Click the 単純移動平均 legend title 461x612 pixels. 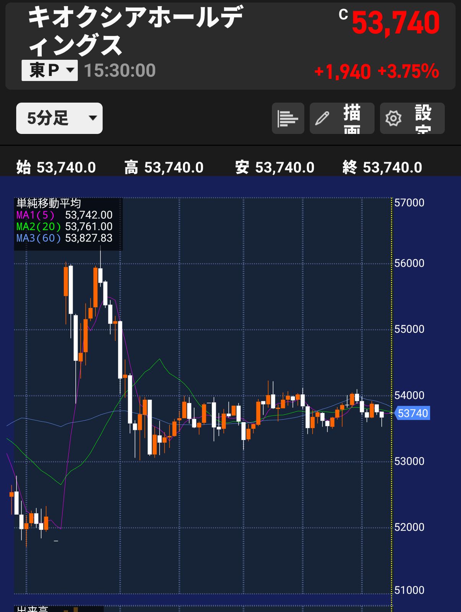[x=49, y=203]
